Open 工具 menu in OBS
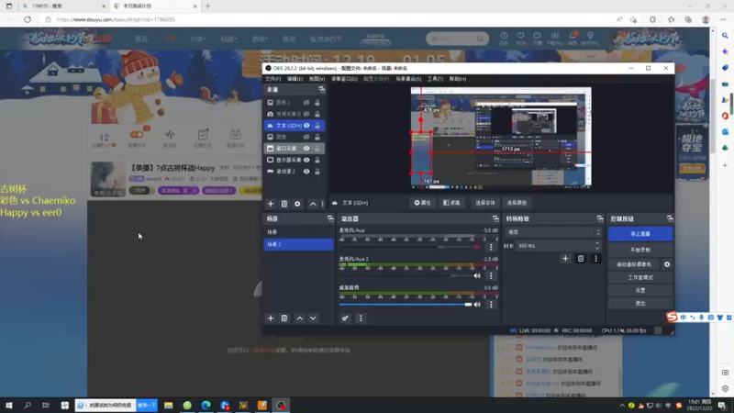The image size is (734, 413). click(435, 79)
